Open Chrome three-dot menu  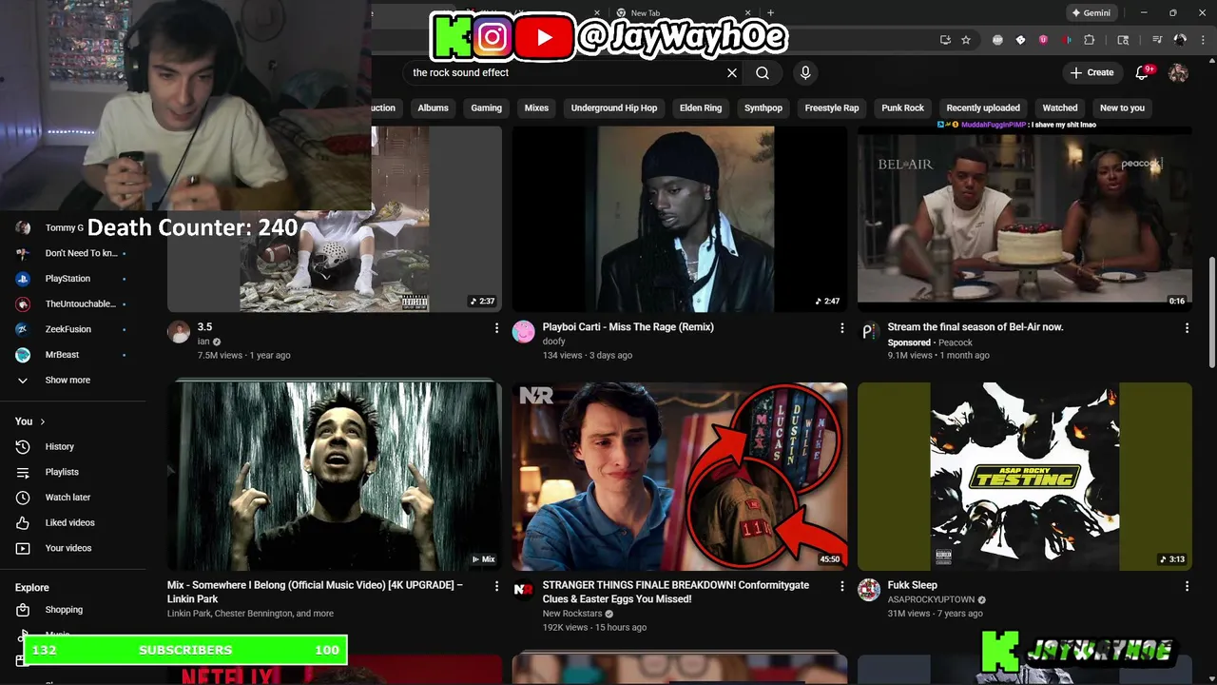(1201, 40)
